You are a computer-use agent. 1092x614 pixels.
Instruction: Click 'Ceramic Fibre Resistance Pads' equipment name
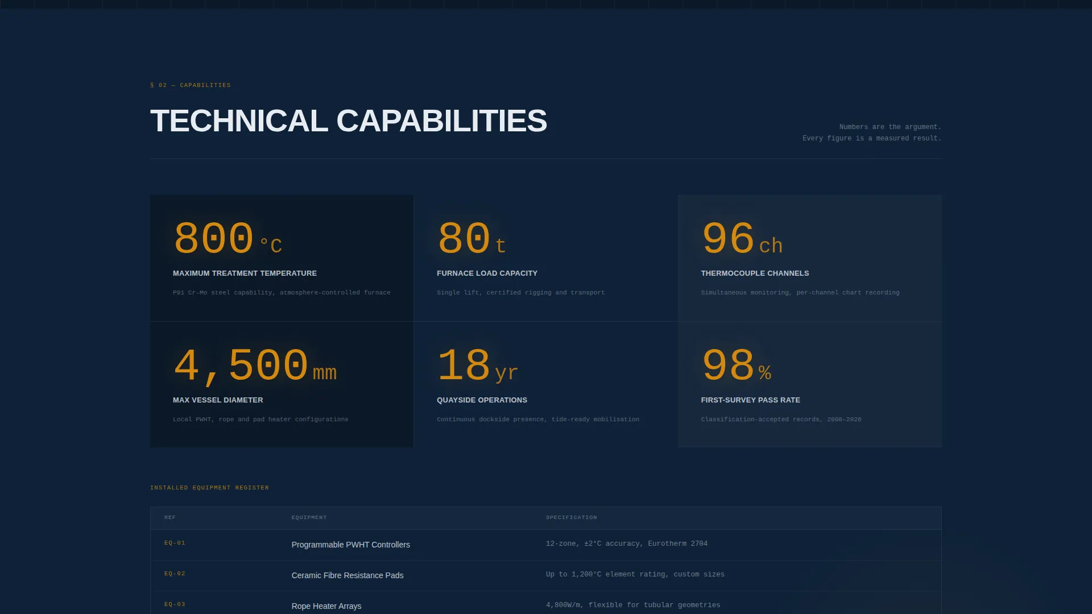tap(348, 575)
